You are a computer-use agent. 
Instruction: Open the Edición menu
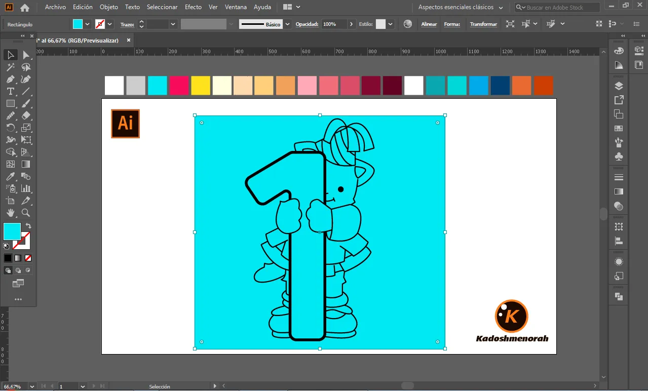[x=83, y=7]
